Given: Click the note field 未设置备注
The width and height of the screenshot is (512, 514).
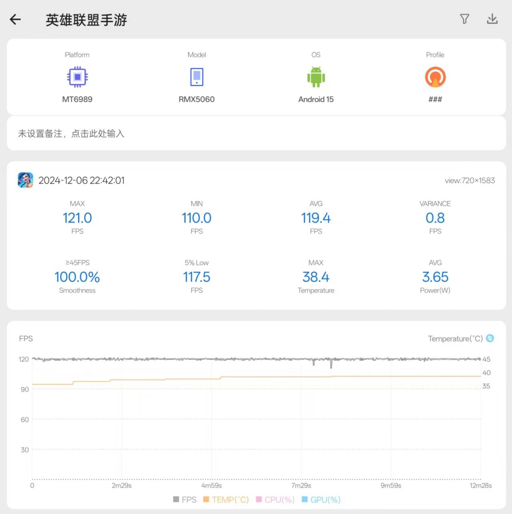Looking at the screenshot, I should coord(256,133).
